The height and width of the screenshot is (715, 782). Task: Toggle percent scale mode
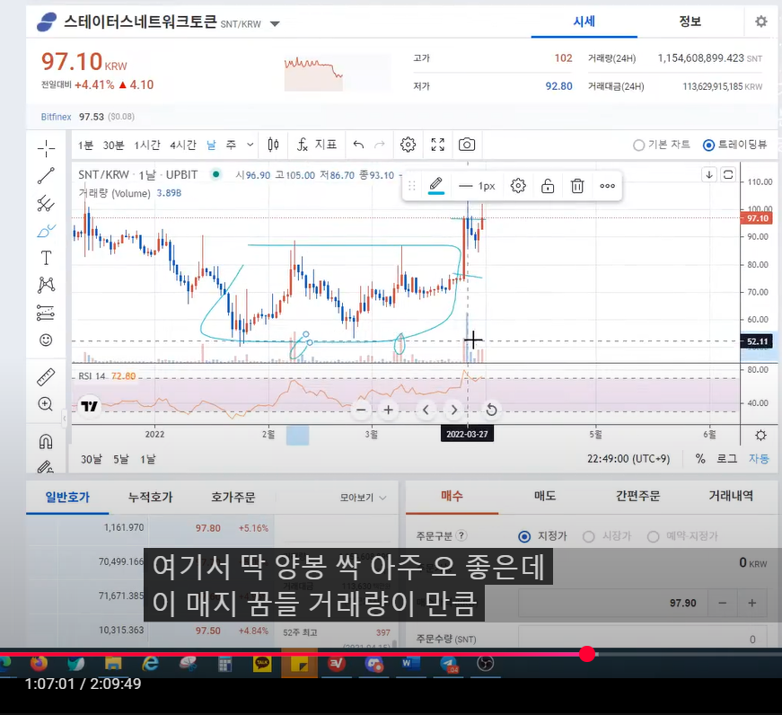700,458
